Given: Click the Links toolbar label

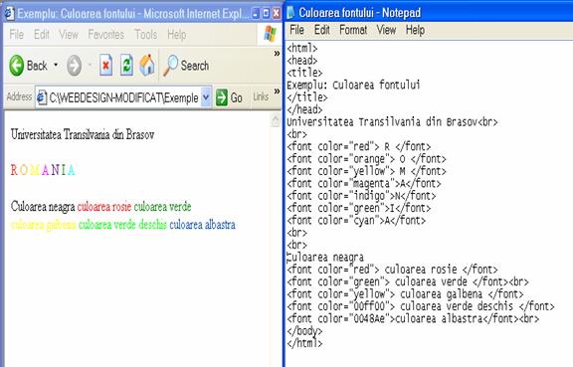Looking at the screenshot, I should click(x=261, y=96).
